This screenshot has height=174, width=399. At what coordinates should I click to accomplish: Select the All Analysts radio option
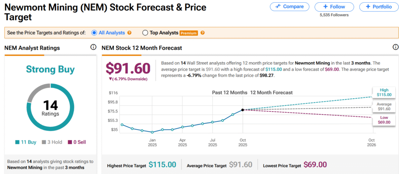[94, 33]
